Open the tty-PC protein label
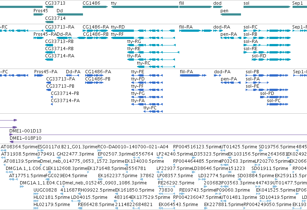307x210 pixels. (x=150, y=108)
